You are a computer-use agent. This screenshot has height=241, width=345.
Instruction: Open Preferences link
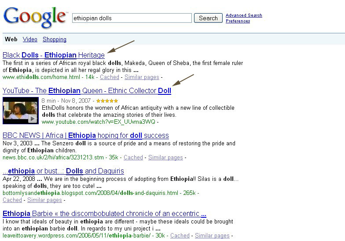coord(238,21)
